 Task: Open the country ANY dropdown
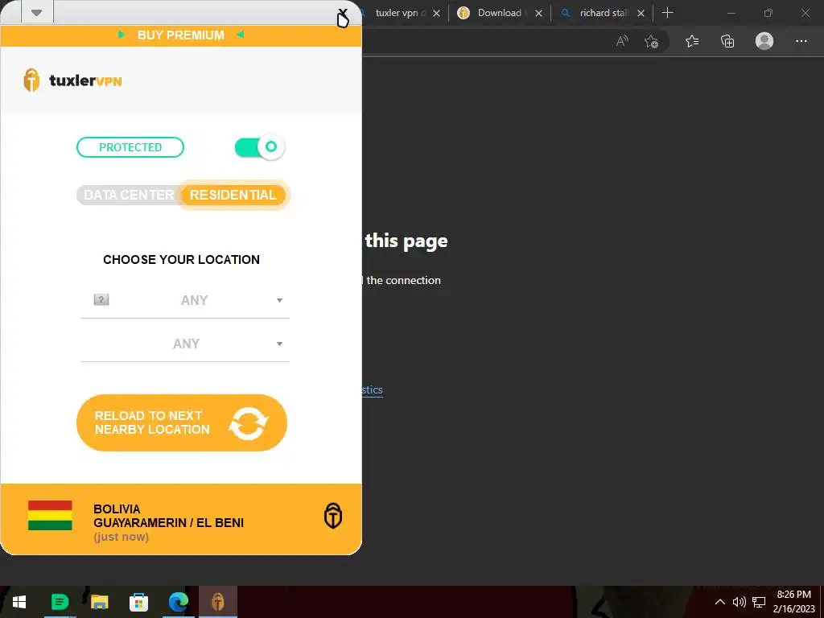(x=185, y=300)
